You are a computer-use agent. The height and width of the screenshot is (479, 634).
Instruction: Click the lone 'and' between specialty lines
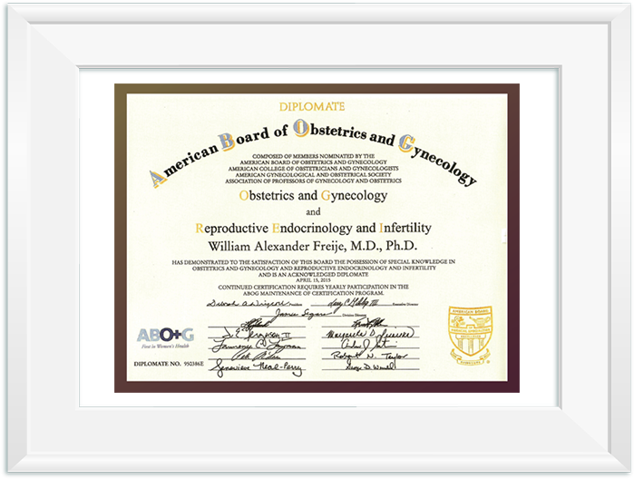tap(313, 212)
